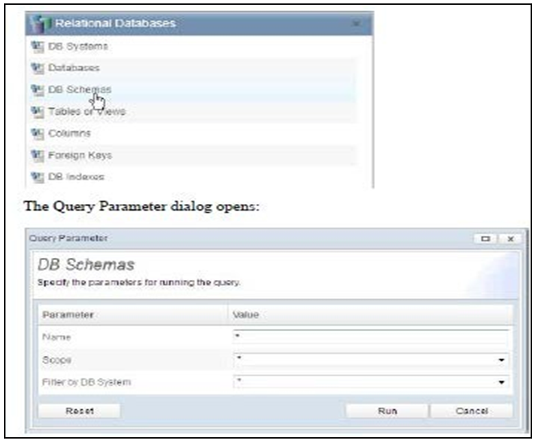Viewport: 534px width, 442px height.
Task: Click the DB Systems query icon
Action: tap(36, 47)
